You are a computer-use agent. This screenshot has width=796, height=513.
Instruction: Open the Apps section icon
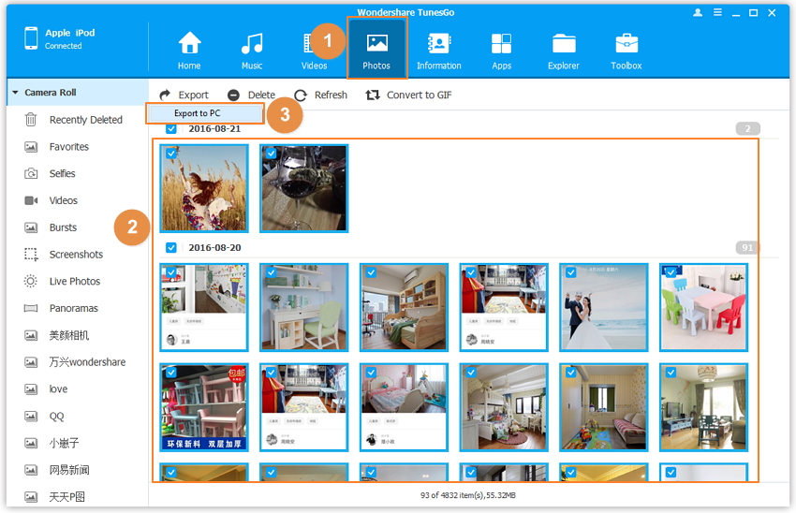[501, 44]
